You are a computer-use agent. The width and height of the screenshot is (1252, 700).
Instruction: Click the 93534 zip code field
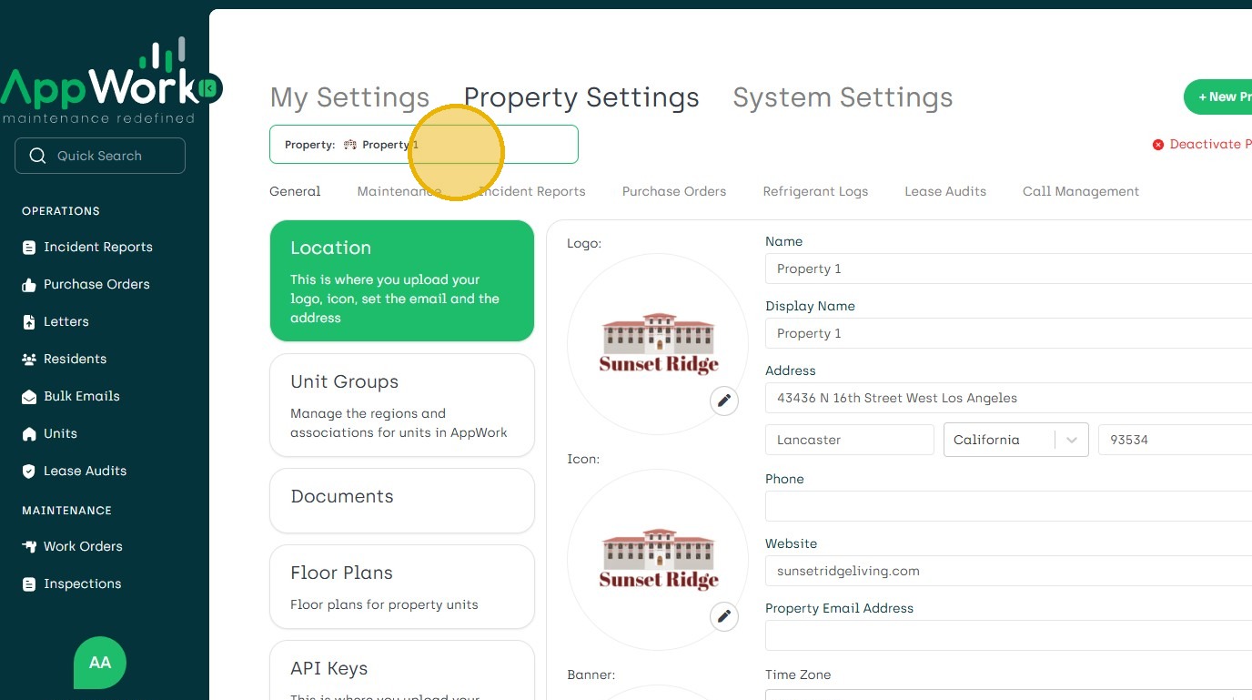1175,440
